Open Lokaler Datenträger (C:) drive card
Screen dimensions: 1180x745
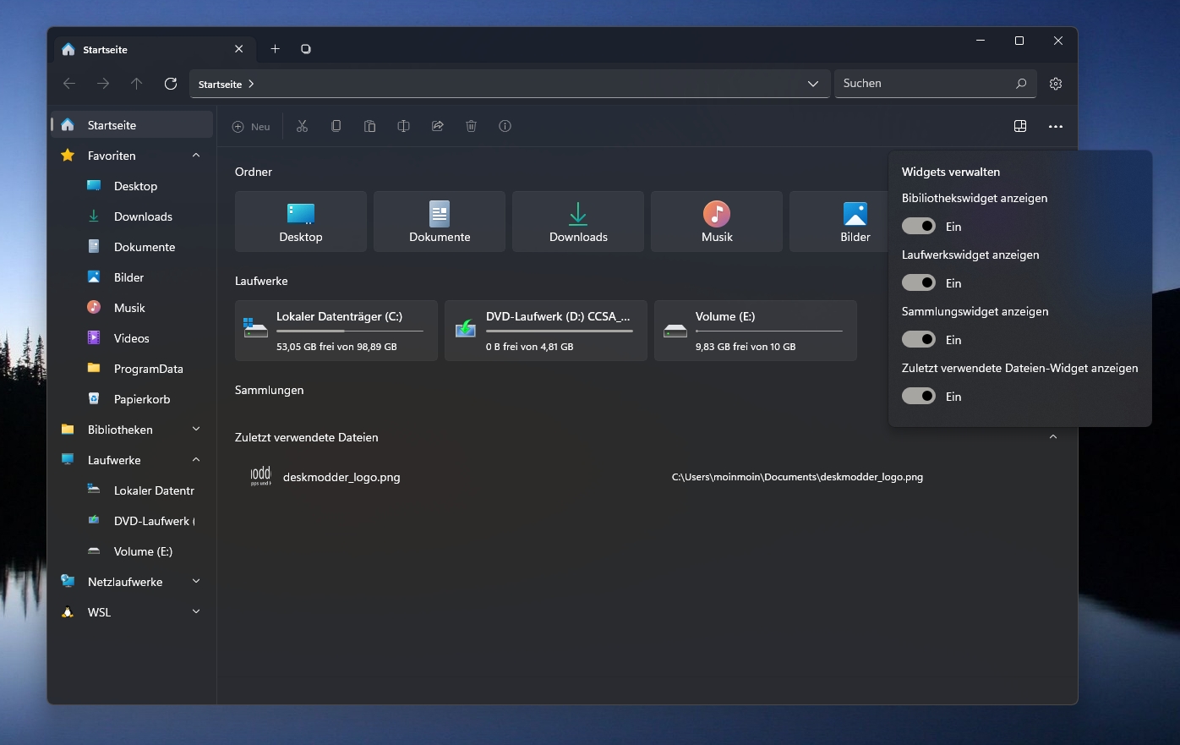[x=336, y=331]
